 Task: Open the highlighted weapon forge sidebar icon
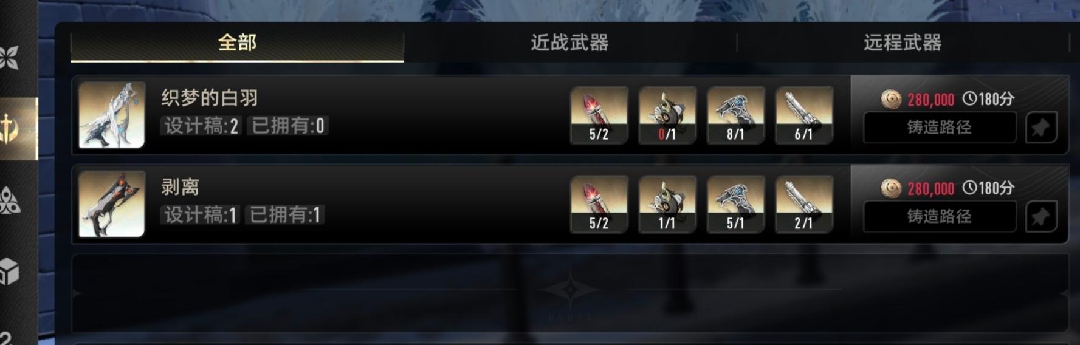[12, 129]
